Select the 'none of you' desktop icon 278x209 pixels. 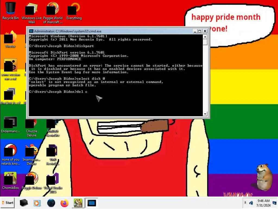coord(10,155)
